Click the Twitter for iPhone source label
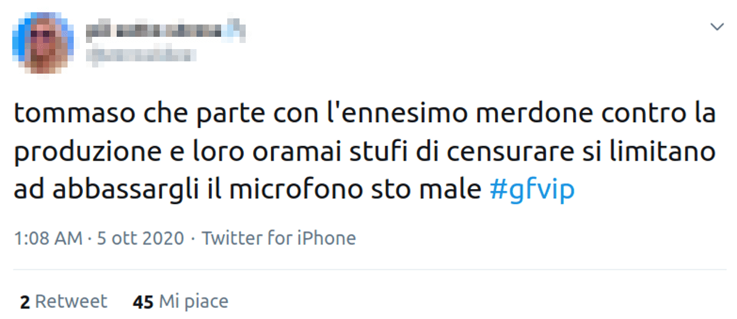737x319 pixels. point(279,237)
